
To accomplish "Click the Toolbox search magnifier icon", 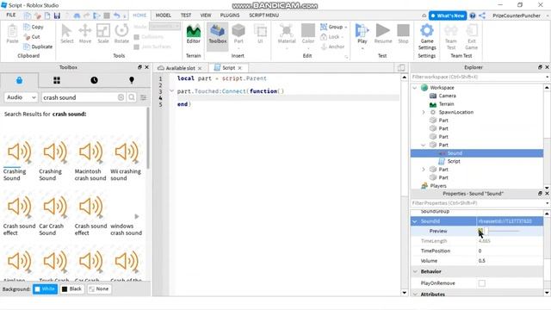I will click(132, 97).
